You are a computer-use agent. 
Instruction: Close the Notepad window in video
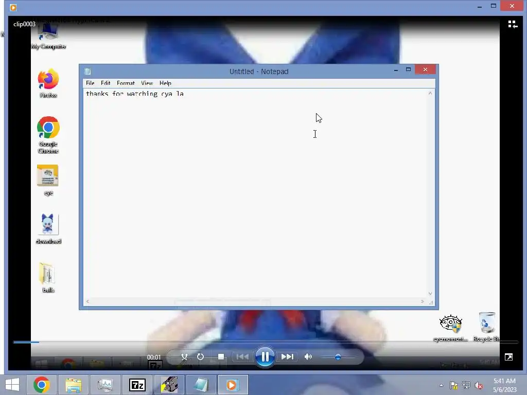click(425, 69)
